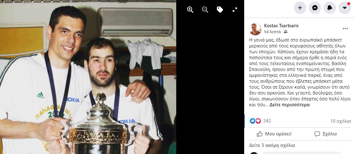354x154 pixels.
Task: Like the post with Μου αρέσει!
Action: coord(274,134)
